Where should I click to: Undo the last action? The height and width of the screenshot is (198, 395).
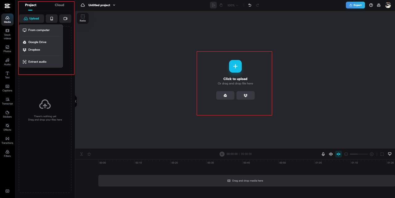250,5
